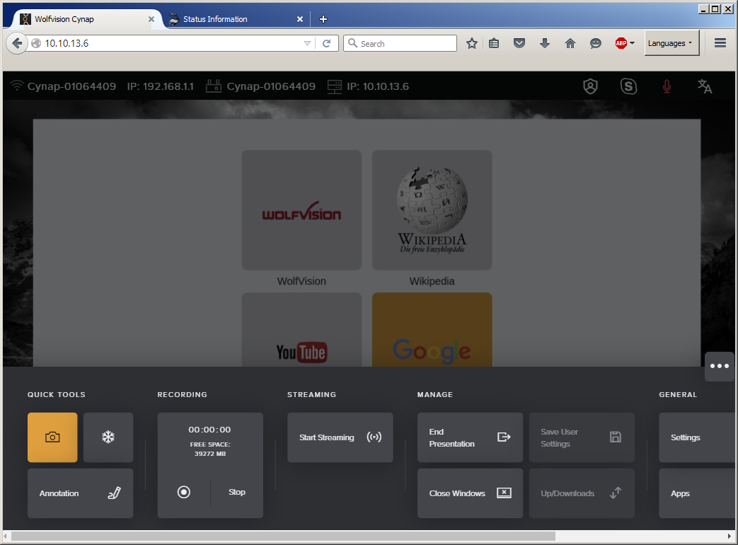This screenshot has width=738, height=545.
Task: Close the Wolfvision Cynap tab
Action: (x=151, y=19)
